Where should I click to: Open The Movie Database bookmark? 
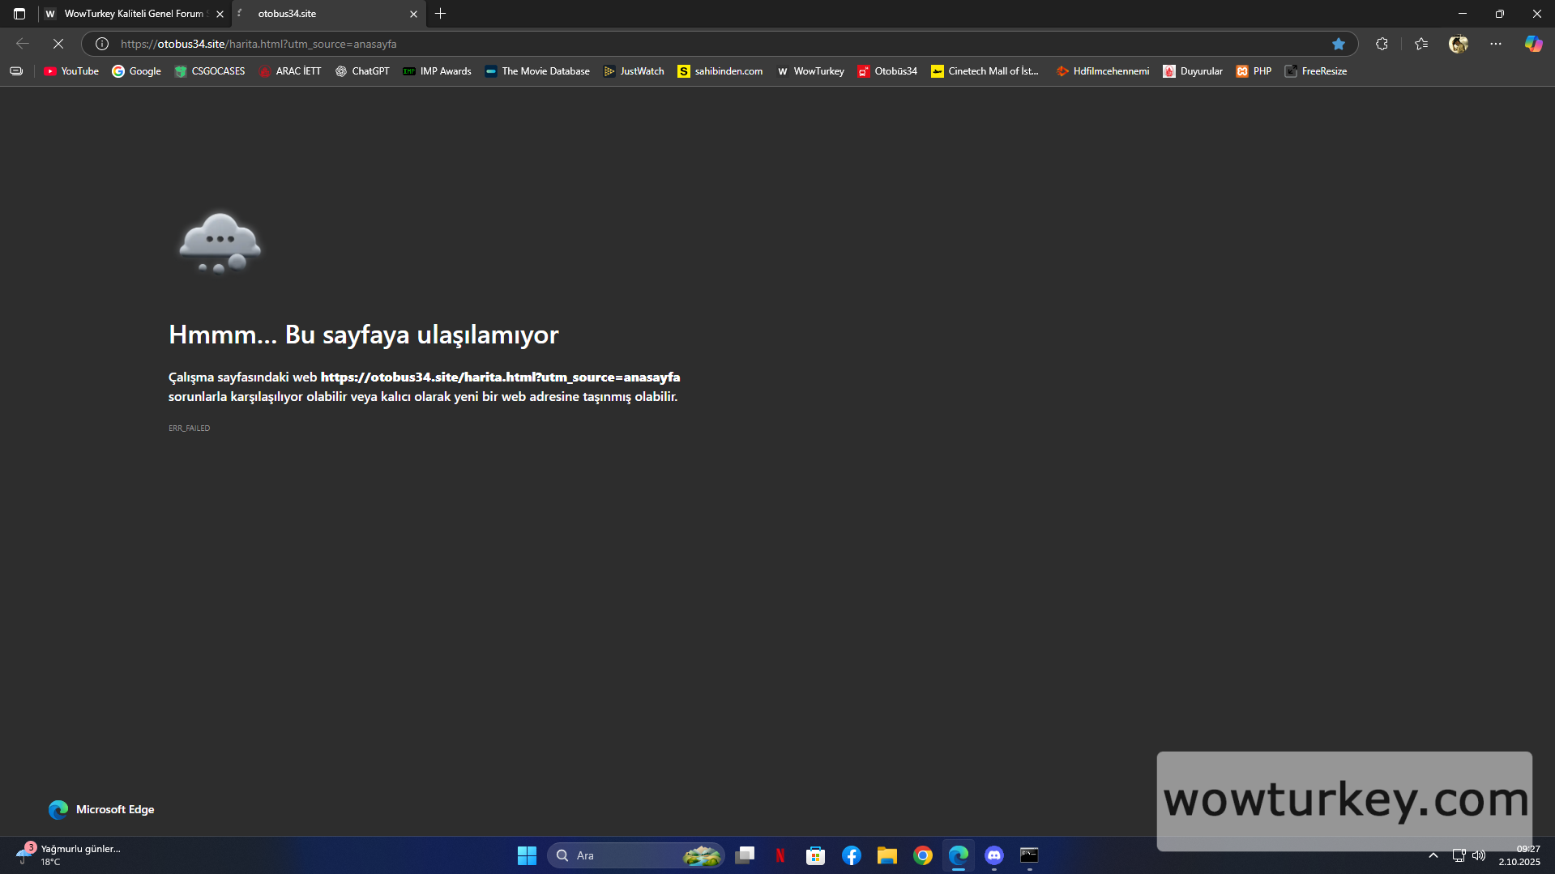point(537,71)
